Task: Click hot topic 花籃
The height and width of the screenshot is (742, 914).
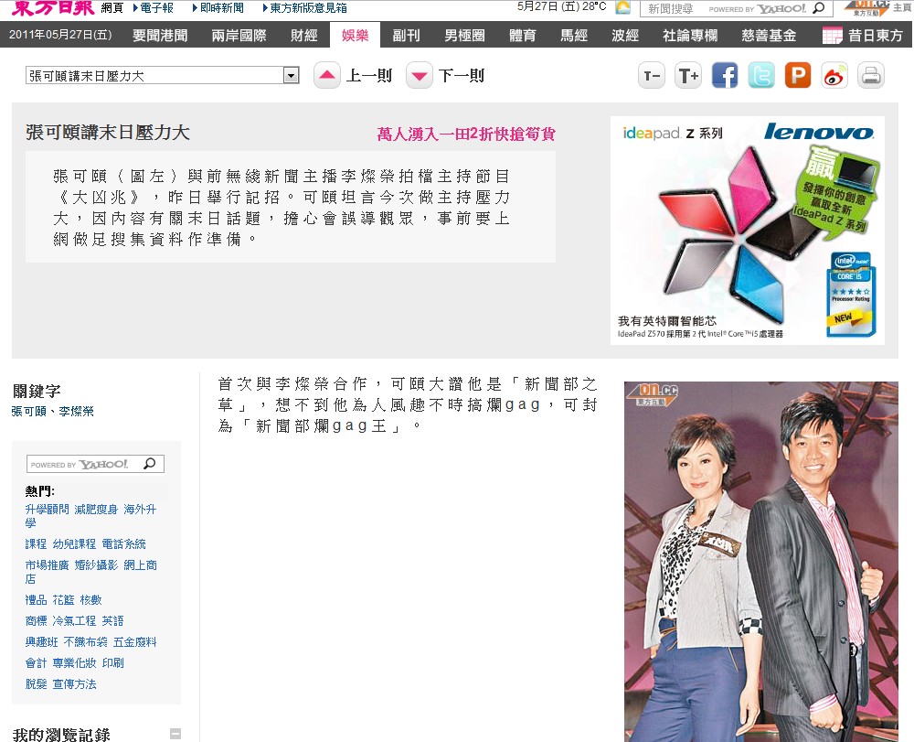Action: (64, 600)
